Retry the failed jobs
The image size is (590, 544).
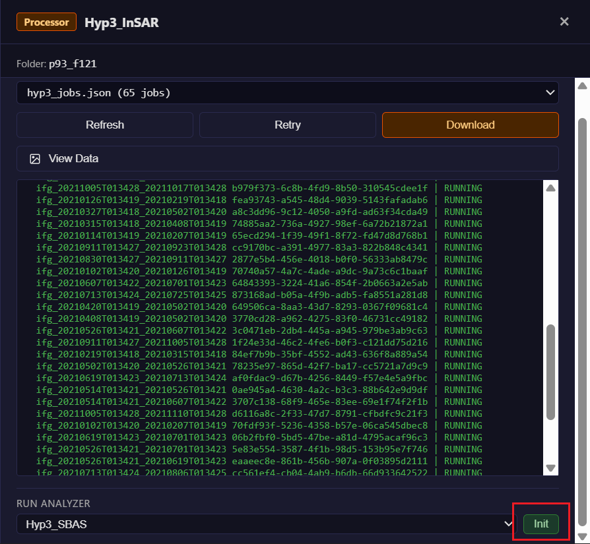point(287,125)
